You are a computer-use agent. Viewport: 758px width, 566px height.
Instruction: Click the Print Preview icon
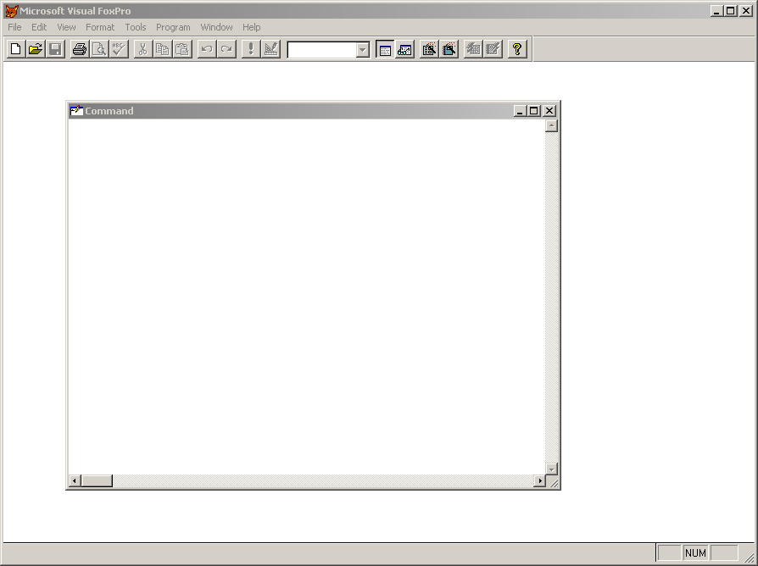click(x=99, y=49)
